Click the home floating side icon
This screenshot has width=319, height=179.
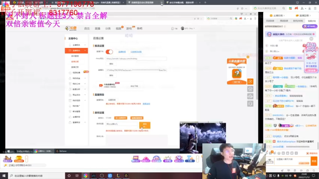click(x=250, y=89)
